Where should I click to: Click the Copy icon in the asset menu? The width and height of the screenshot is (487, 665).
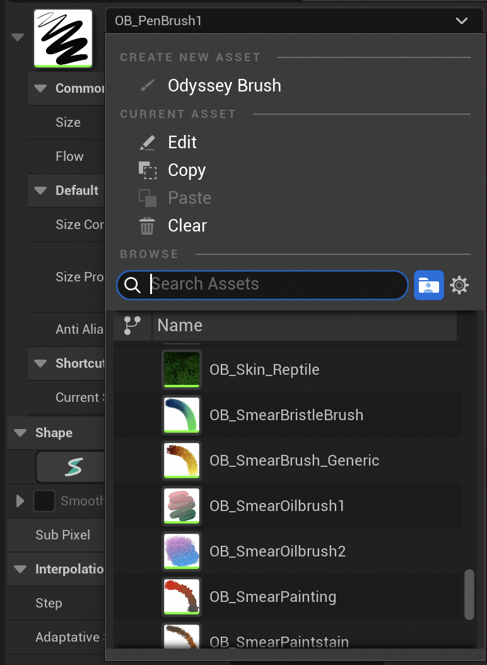[x=147, y=170]
